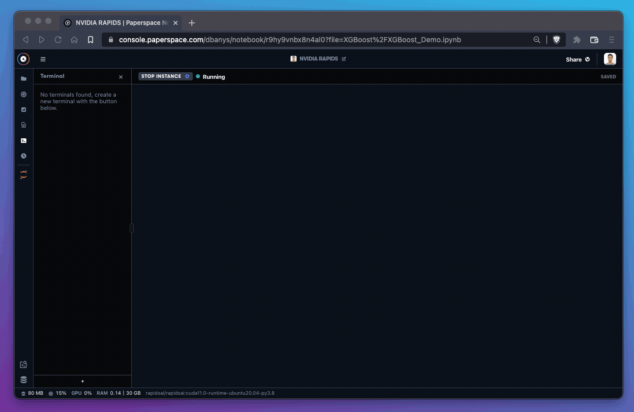
Task: Open the file search icon in sidebar
Action: click(x=23, y=125)
